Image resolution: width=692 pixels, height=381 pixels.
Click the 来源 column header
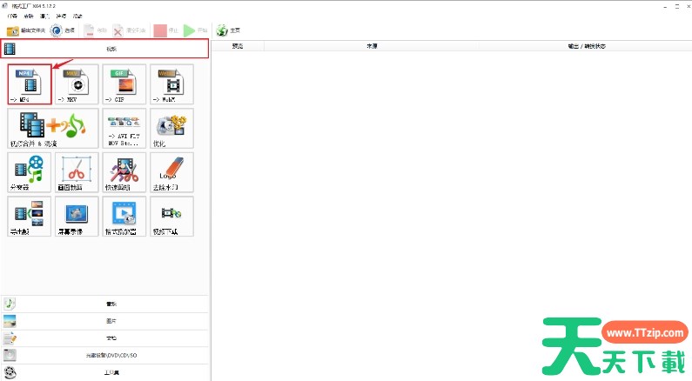372,46
